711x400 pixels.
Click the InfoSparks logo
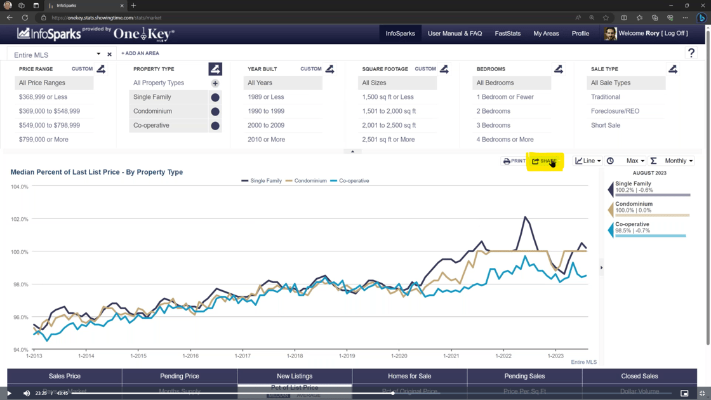point(49,34)
